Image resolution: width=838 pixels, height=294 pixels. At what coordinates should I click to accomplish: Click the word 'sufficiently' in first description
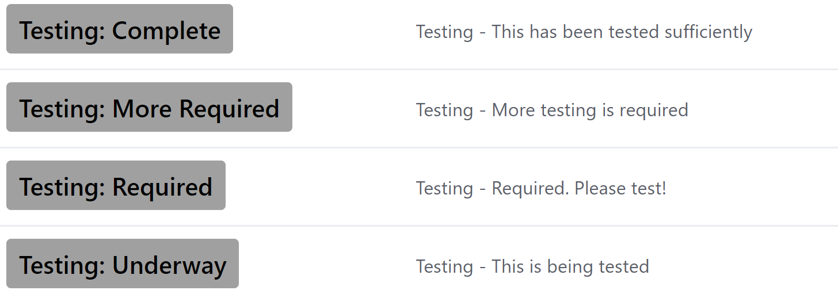coord(709,32)
